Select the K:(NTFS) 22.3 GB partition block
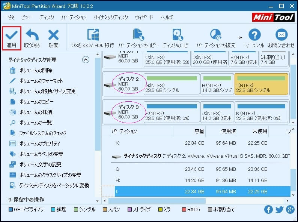This screenshot has width=298, height=222. [x=261, y=112]
